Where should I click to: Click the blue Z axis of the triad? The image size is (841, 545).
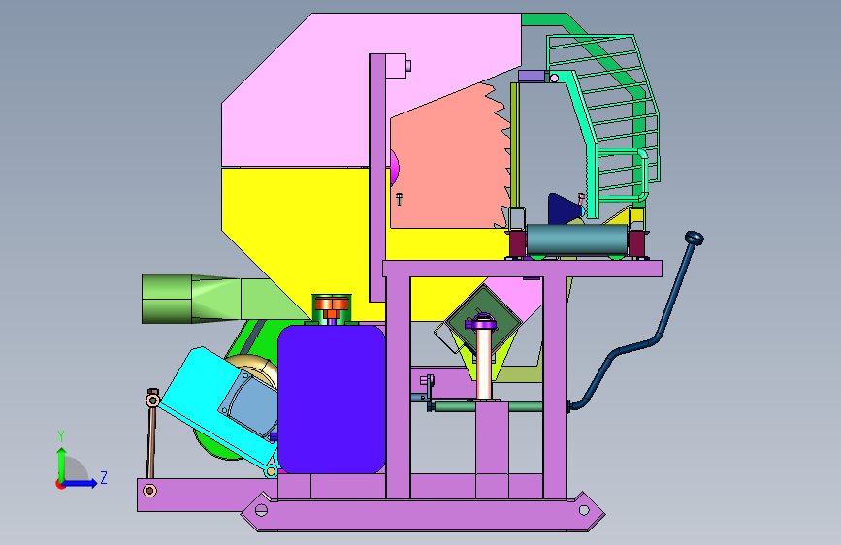tap(79, 483)
